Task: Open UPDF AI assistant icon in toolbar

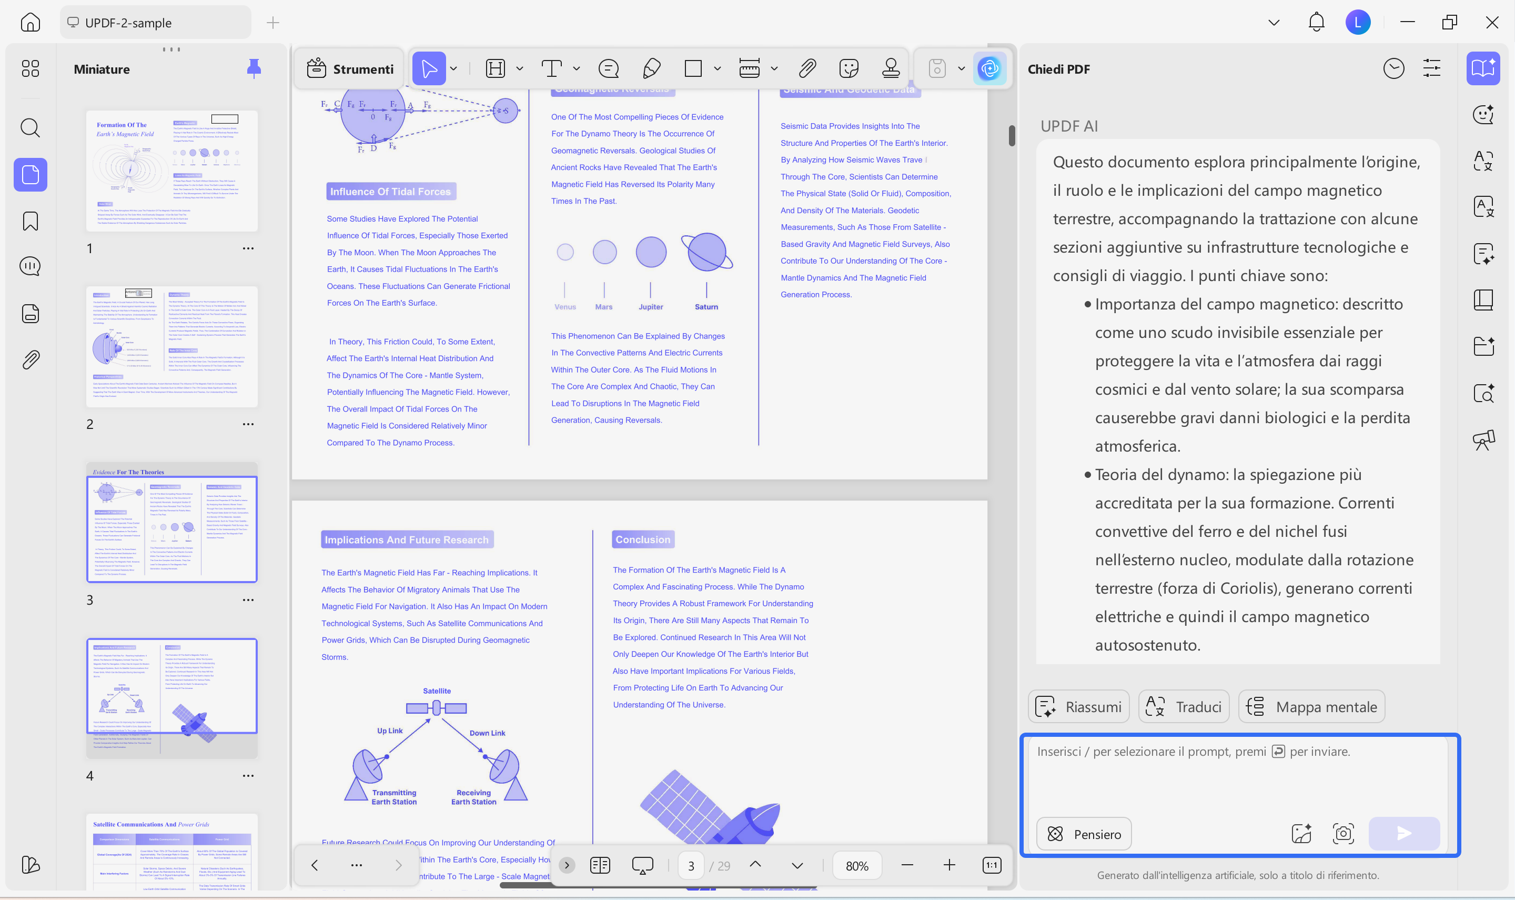Action: pyautogui.click(x=989, y=68)
